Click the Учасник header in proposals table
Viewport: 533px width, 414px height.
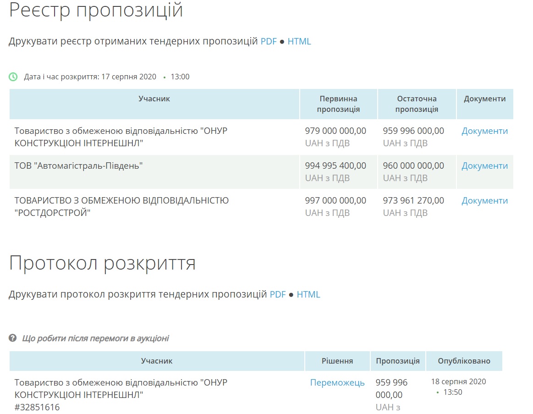[154, 99]
